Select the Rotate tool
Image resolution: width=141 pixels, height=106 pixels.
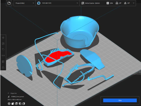click(x=3, y=49)
